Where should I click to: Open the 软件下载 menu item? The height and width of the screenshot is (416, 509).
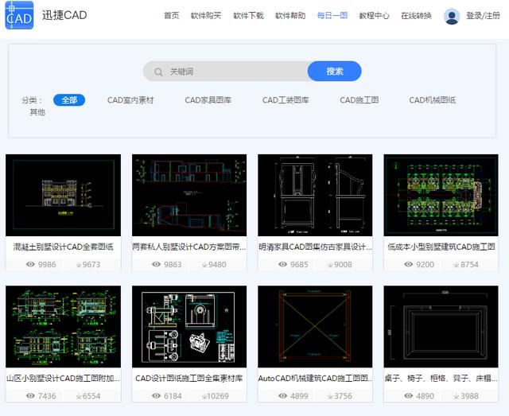click(248, 16)
